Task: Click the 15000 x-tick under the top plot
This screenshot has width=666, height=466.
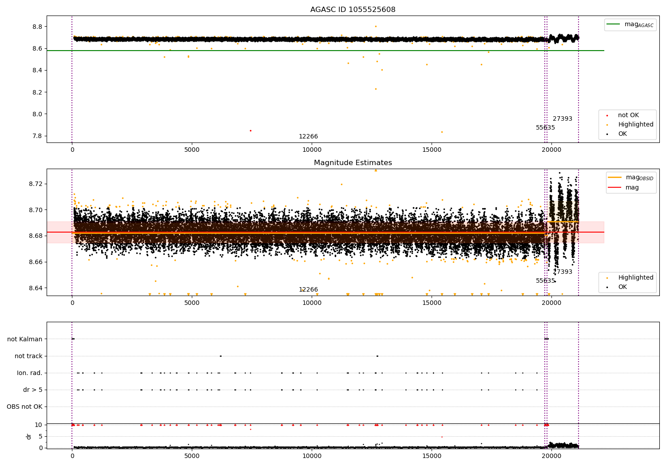Action: pos(432,150)
